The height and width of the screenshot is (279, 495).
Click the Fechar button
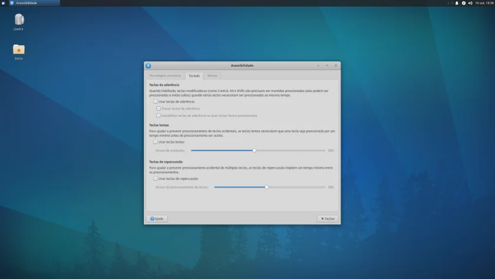[328, 219]
